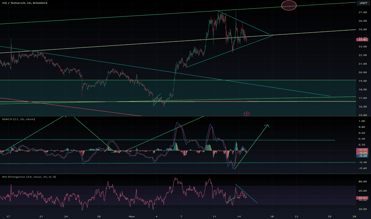Click the 17.00 price axis label

pyautogui.click(x=363, y=98)
